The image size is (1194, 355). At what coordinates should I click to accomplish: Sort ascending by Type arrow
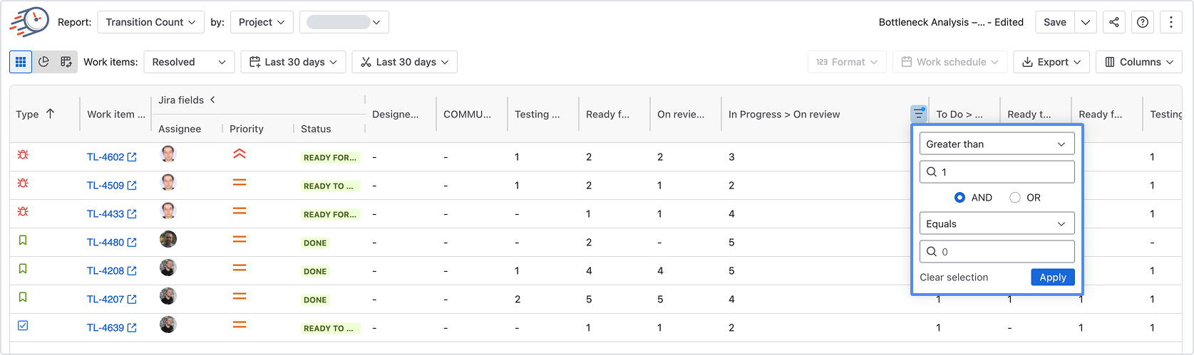click(x=50, y=114)
